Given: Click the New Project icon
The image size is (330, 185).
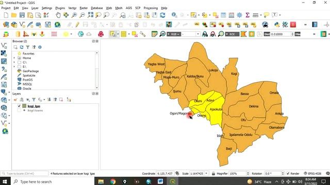Looking at the screenshot, I should (6, 15).
